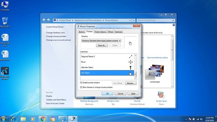Select the raihan doc Word file icon
217x122 pixels.
[5, 56]
